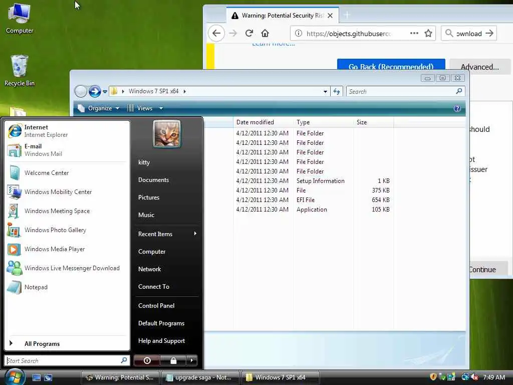Click the site information icon in URL bar
This screenshot has height=385, width=513.
pyautogui.click(x=299, y=33)
